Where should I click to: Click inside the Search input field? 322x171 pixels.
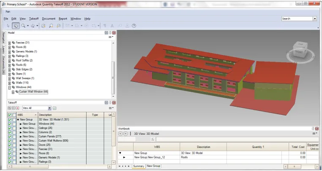(297, 19)
